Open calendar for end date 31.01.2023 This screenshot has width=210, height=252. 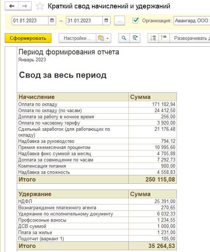pos(106,20)
